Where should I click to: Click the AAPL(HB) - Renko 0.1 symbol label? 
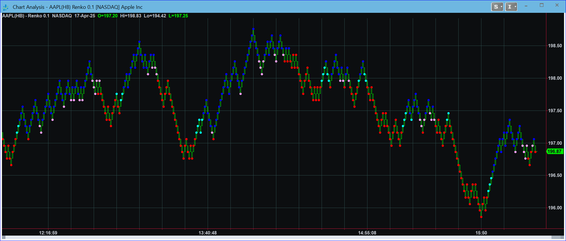pyautogui.click(x=26, y=16)
